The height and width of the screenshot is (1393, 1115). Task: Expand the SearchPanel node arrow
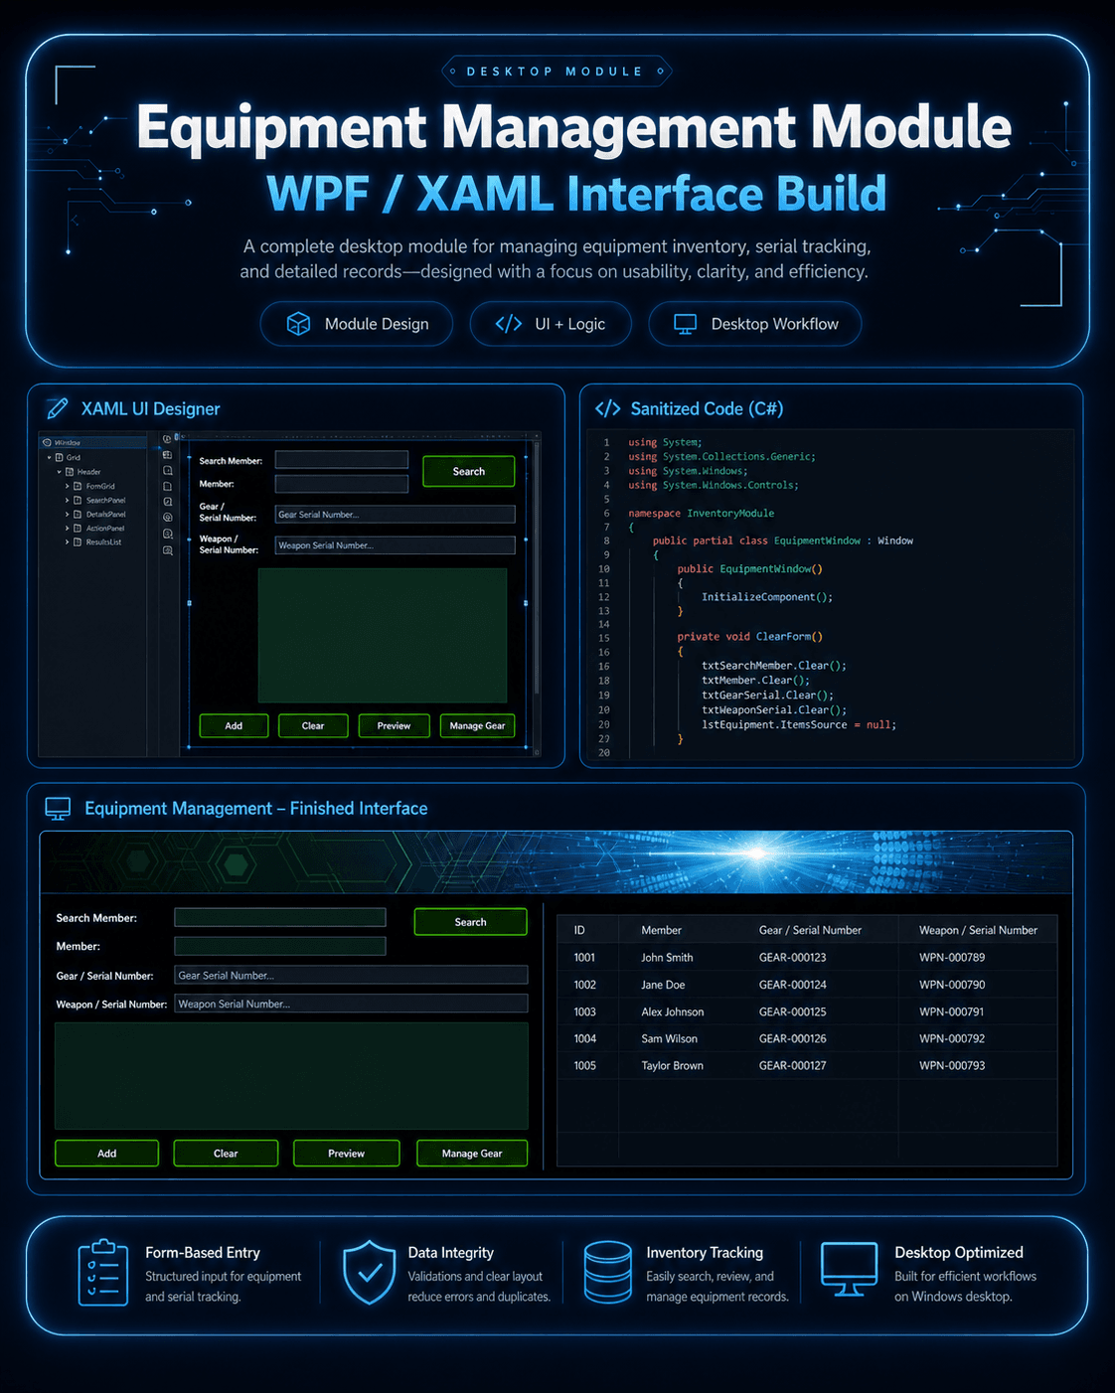68,500
